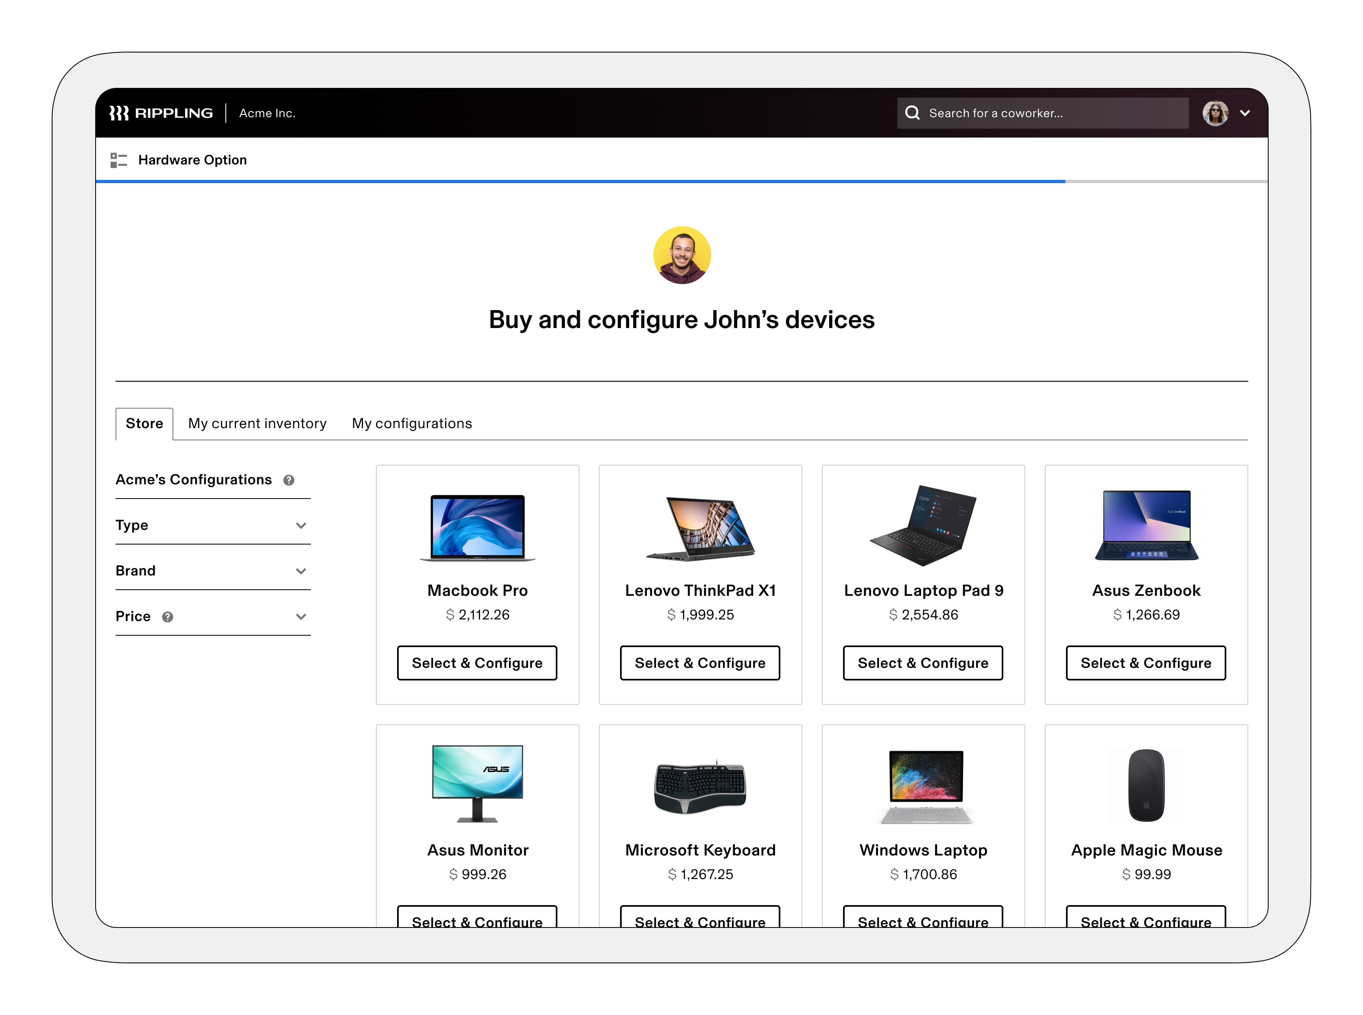The height and width of the screenshot is (1015, 1363).
Task: Click help icon next to Price
Action: 167,617
